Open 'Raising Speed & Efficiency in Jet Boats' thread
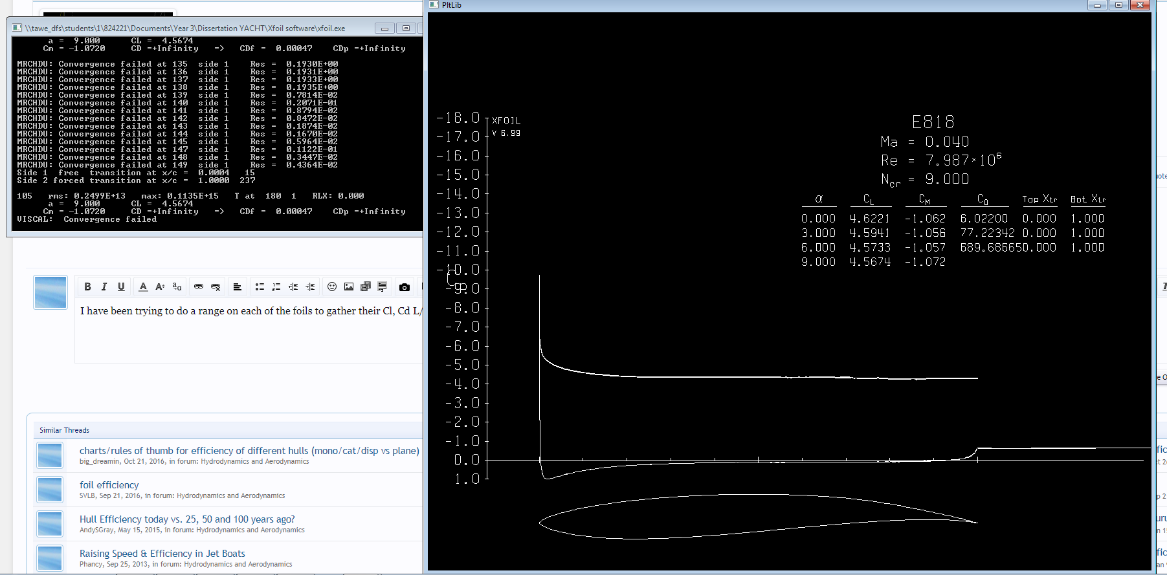Image resolution: width=1167 pixels, height=575 pixels. point(162,554)
